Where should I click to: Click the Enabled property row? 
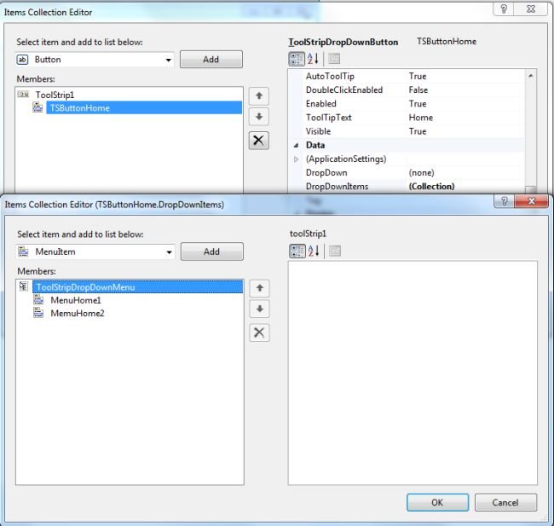407,103
